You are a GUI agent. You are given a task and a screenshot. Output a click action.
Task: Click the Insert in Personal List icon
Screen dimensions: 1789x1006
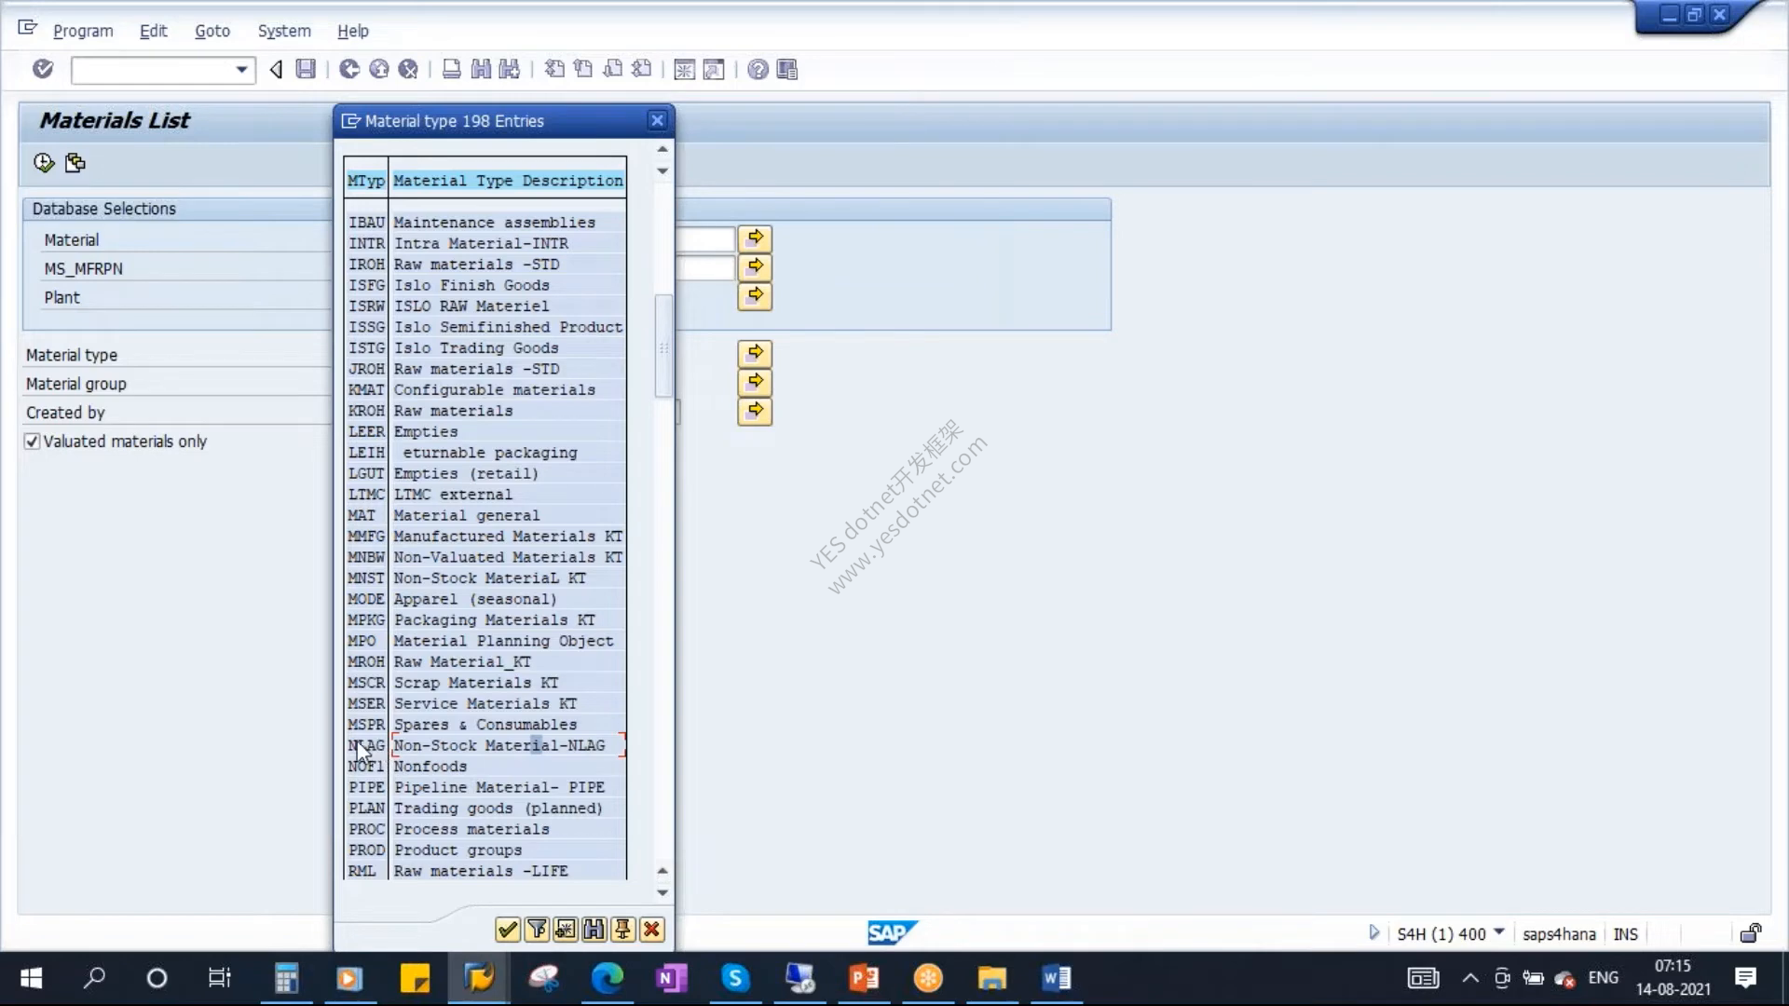pos(566,929)
